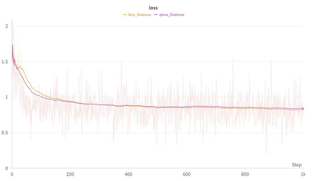Click the purple qlora_finetune legend line marker
Viewport: 313px width, 181px height.
[x=156, y=15]
